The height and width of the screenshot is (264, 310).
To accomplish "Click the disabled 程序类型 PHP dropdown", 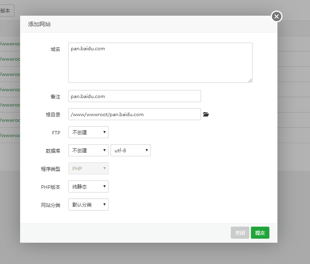I will 88,168.
